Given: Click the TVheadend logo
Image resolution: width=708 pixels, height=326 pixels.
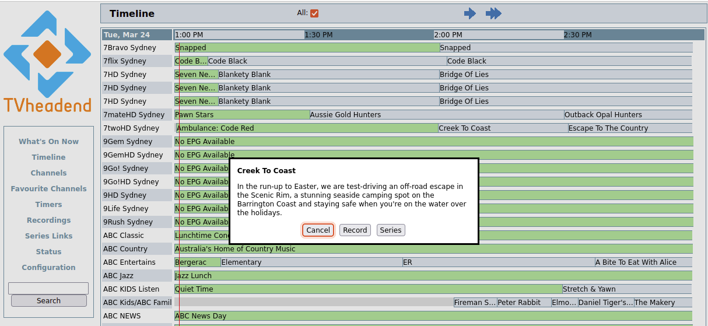Looking at the screenshot, I should pos(47,61).
